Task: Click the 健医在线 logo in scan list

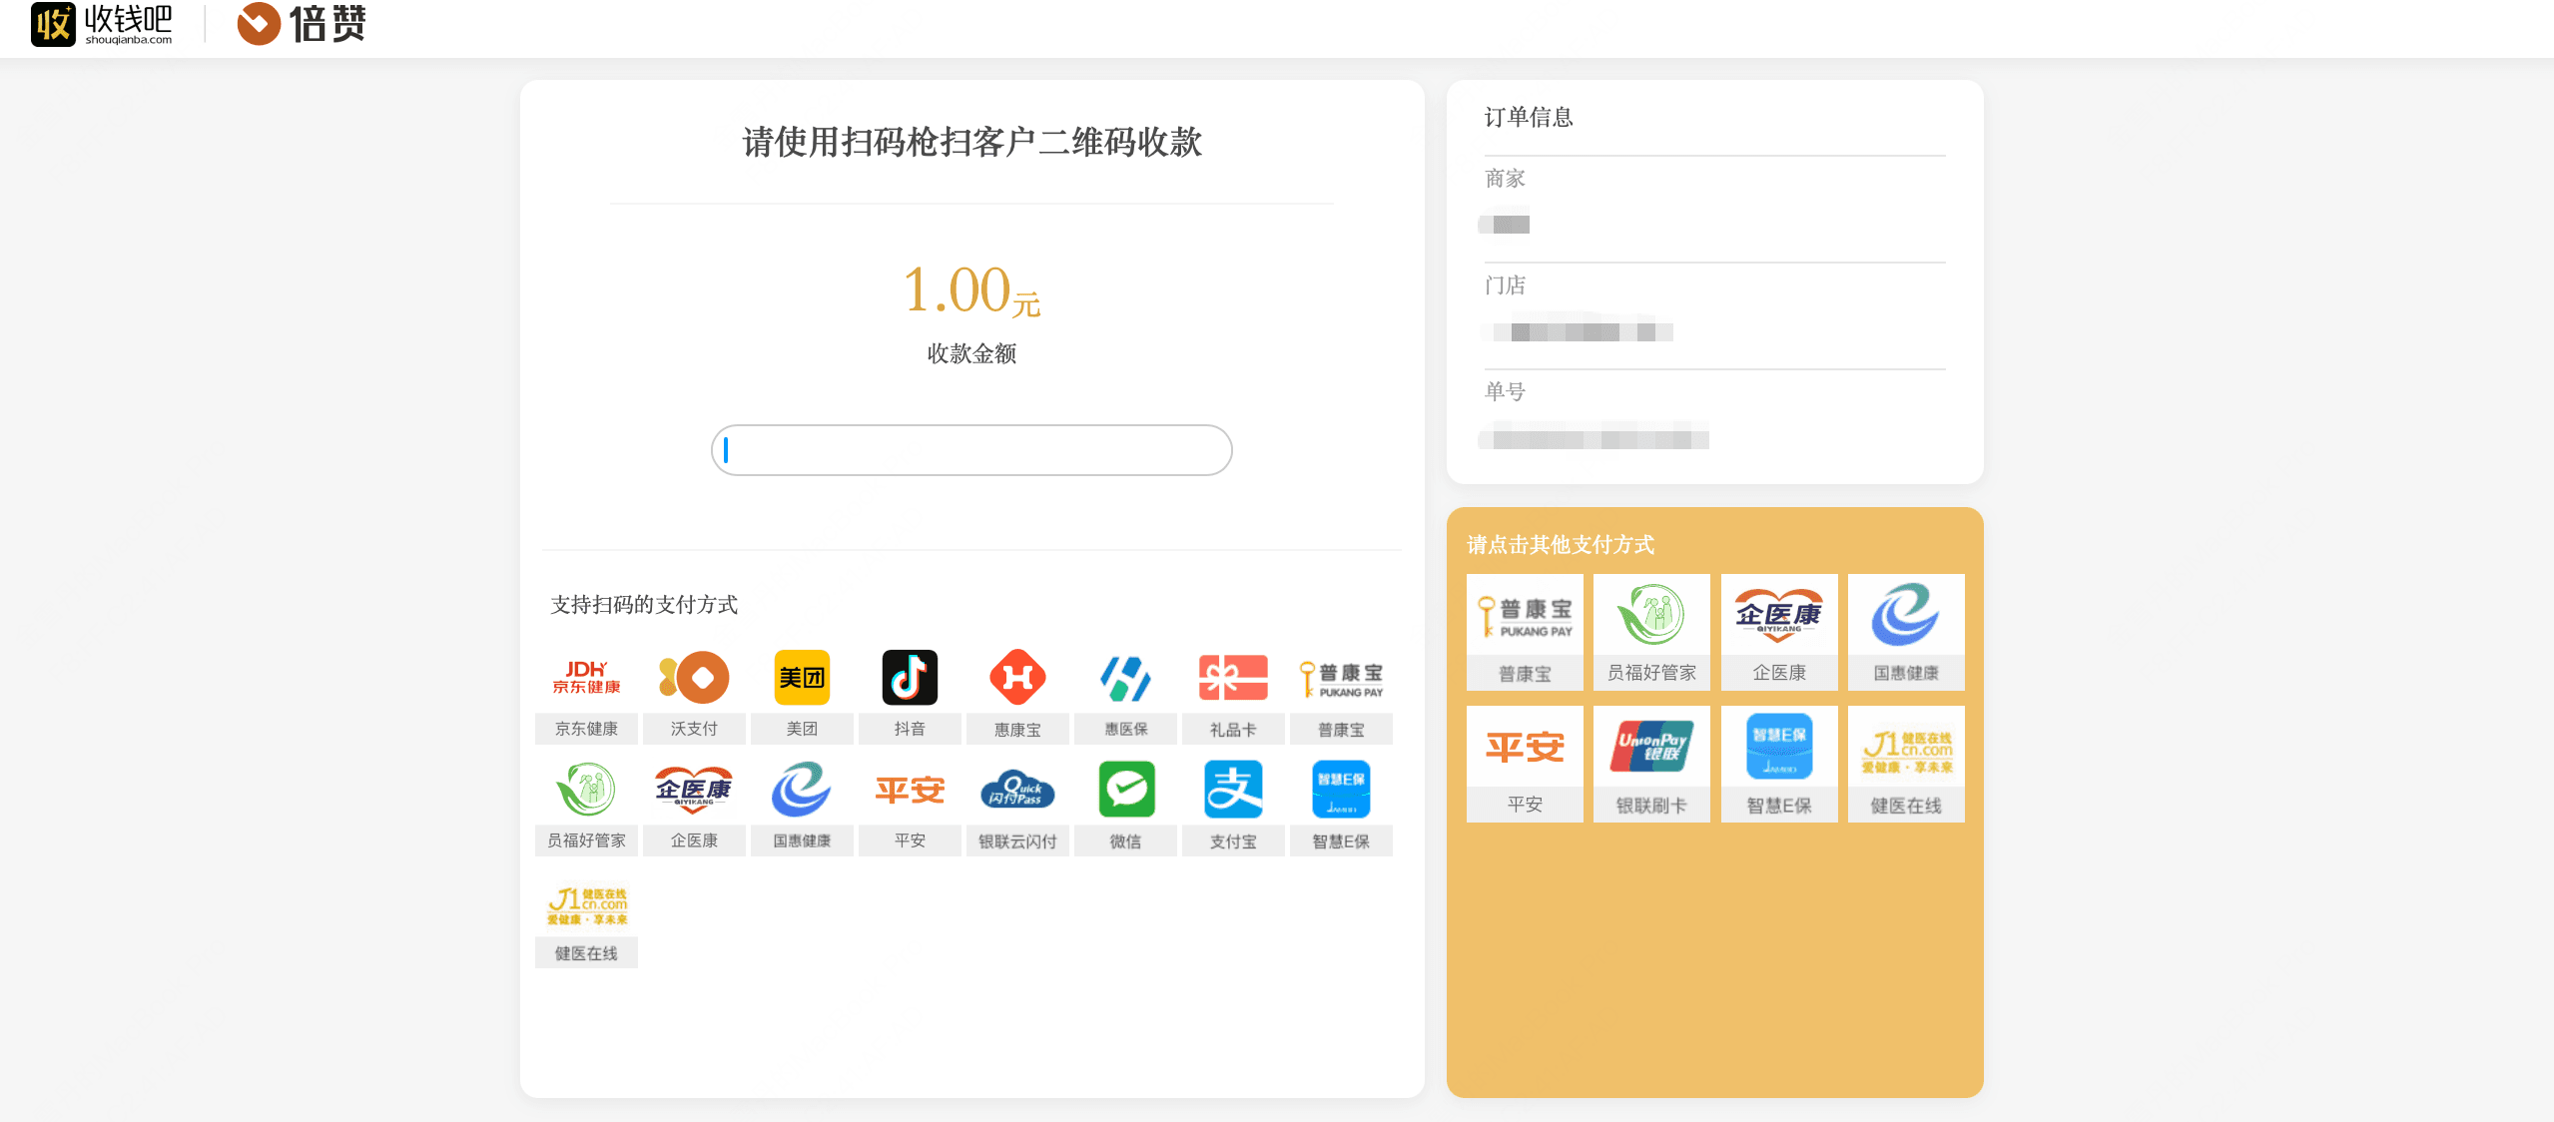Action: [587, 905]
